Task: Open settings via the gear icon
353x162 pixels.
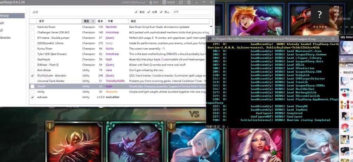Action: coord(189,2)
